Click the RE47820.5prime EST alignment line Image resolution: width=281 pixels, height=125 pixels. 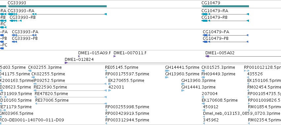tap(70, 97)
